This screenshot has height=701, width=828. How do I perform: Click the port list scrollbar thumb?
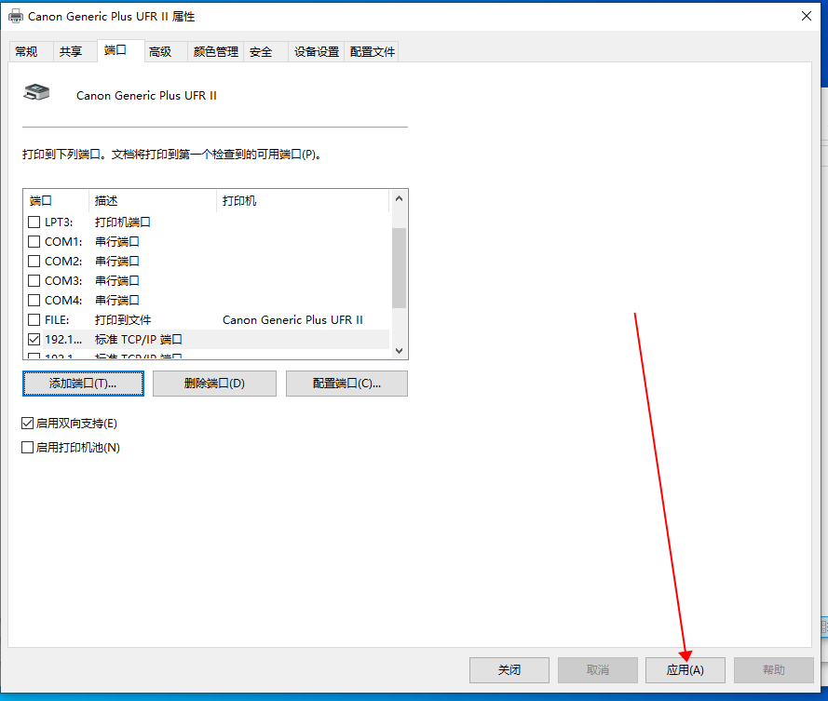click(399, 267)
